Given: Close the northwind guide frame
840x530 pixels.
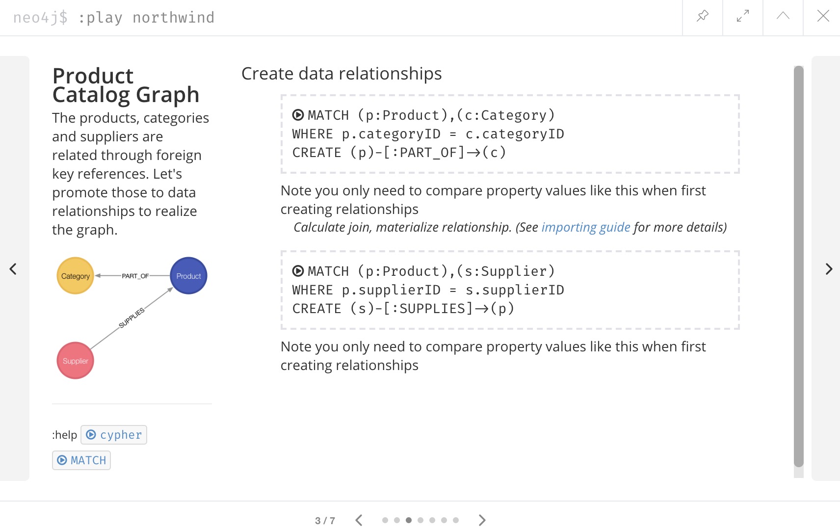Looking at the screenshot, I should pyautogui.click(x=823, y=16).
